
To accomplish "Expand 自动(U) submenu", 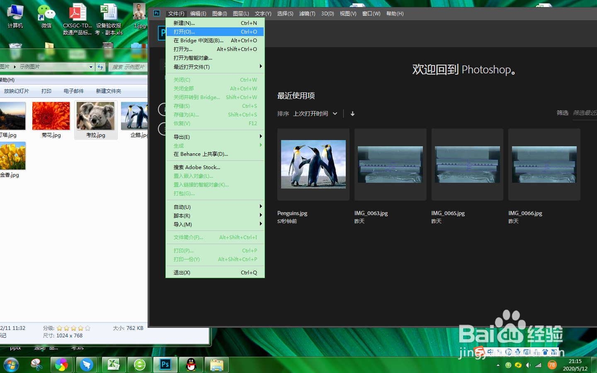I will point(215,207).
